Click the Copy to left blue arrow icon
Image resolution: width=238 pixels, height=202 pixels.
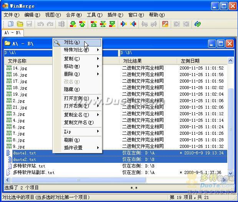click(x=133, y=24)
